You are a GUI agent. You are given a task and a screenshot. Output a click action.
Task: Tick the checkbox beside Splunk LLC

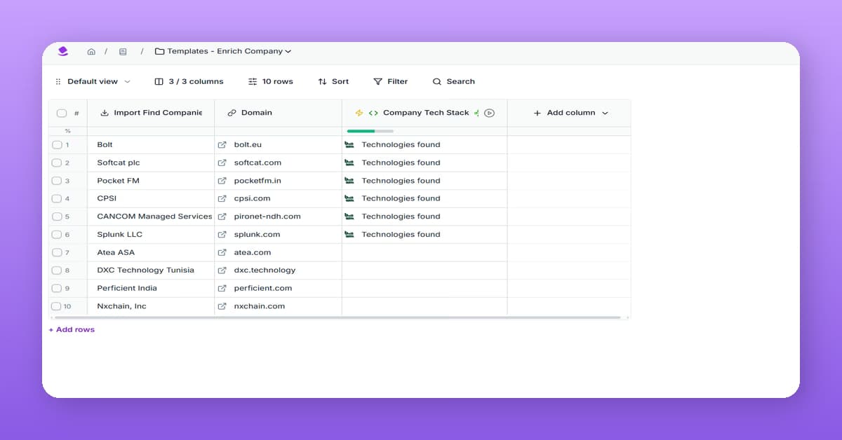[x=56, y=234]
